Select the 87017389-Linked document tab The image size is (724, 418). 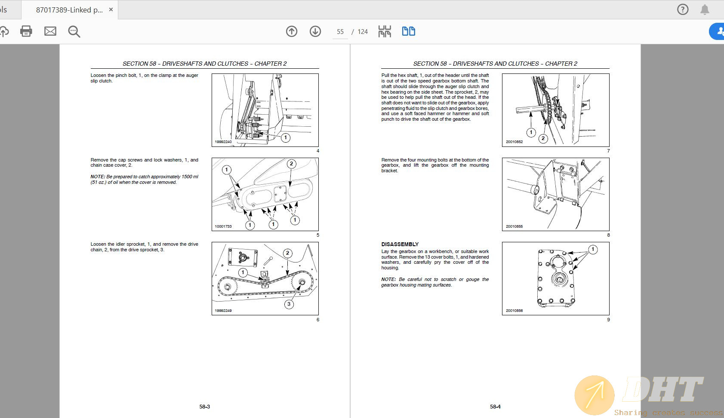tap(69, 10)
